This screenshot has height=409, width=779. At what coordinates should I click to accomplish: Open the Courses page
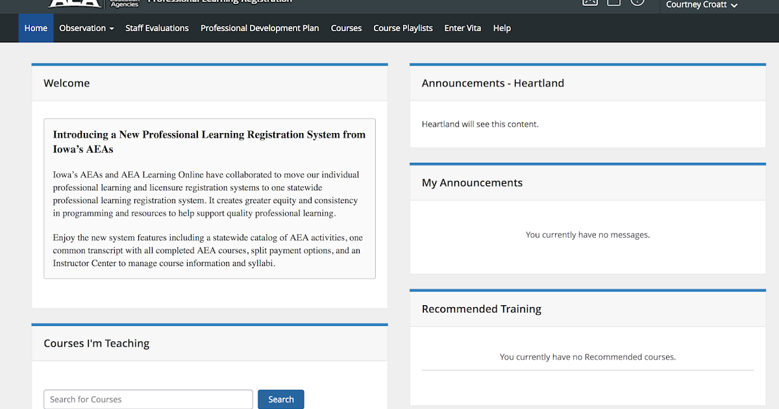pos(346,28)
